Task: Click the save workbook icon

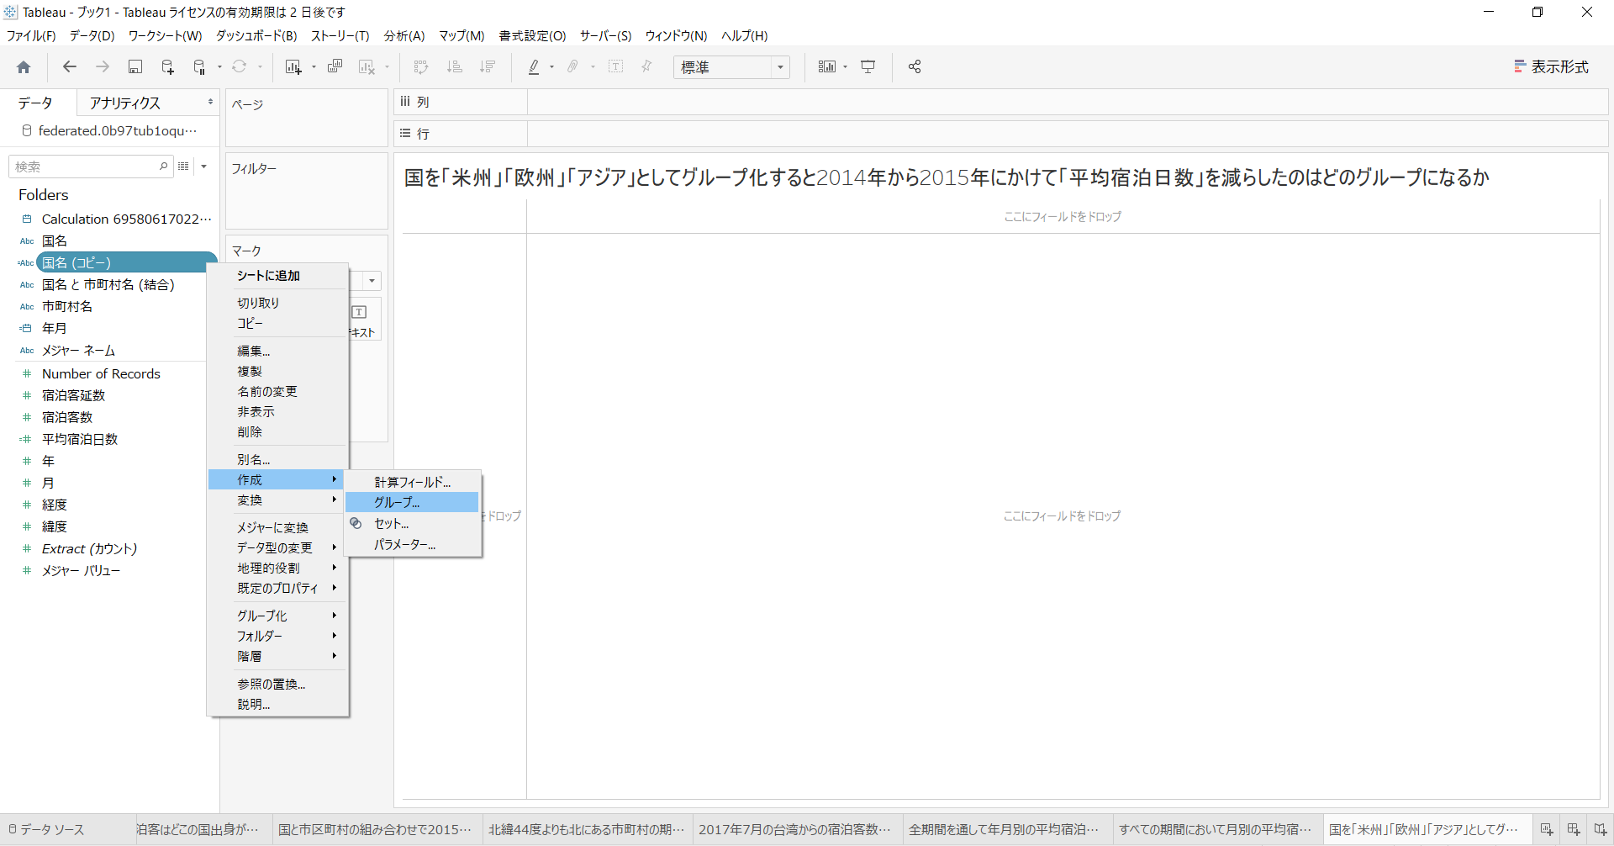Action: pos(135,67)
